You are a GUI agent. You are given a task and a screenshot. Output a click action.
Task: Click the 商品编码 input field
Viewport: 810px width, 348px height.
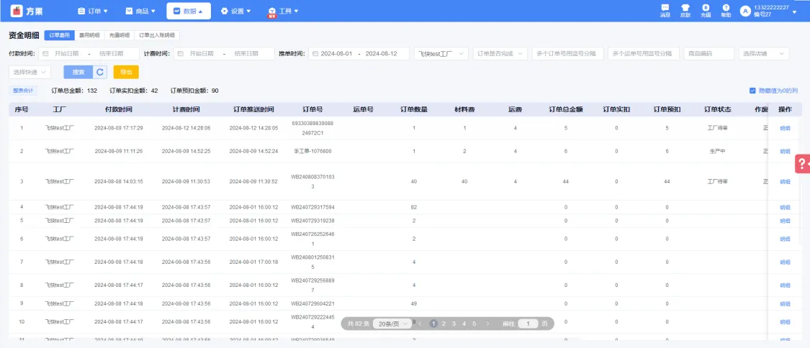click(708, 54)
